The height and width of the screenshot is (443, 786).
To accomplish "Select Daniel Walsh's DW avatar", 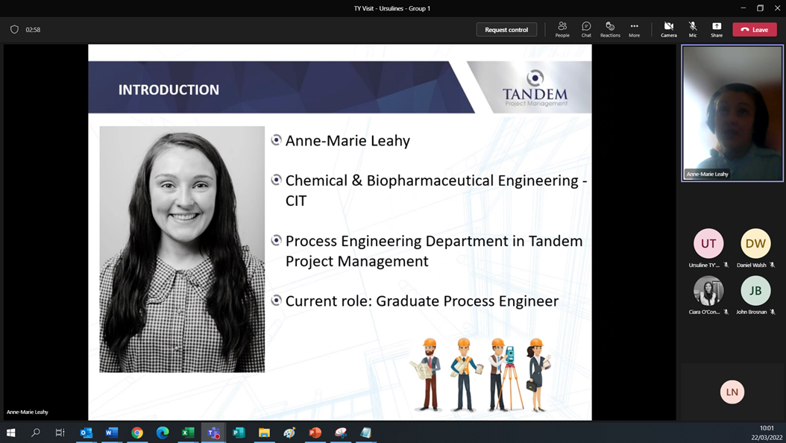I will click(755, 243).
